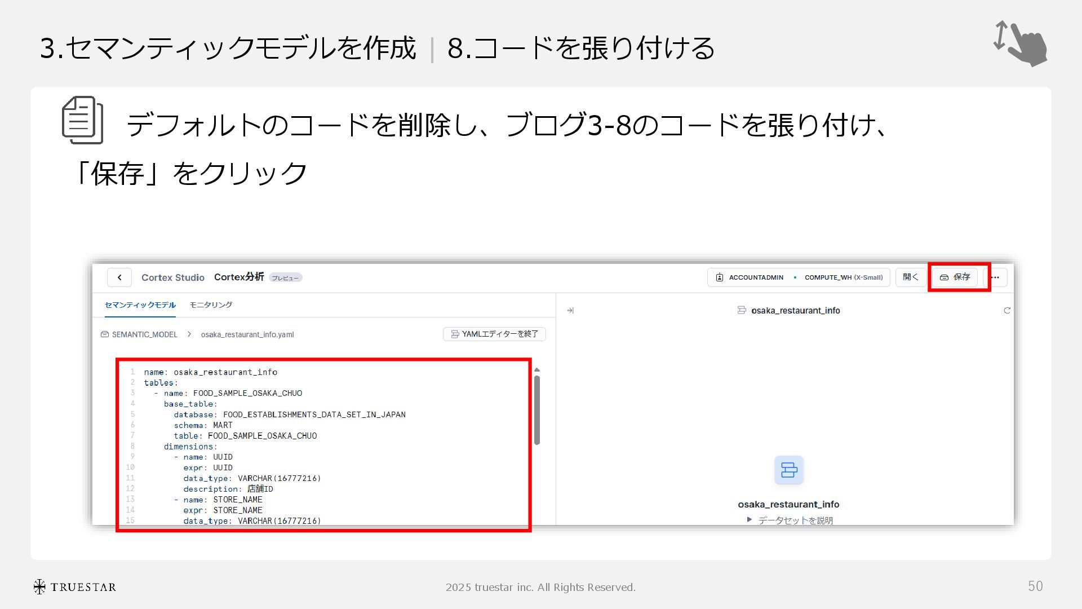Click the icon left of osaka_restaurant_info title
Screen dimensions: 1082x609
point(742,310)
